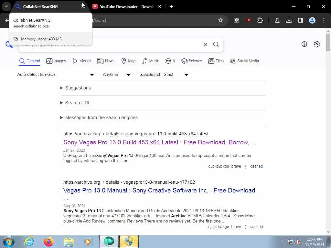The image size is (331, 248).
Task: Select the General category tab
Action: (x=29, y=61)
